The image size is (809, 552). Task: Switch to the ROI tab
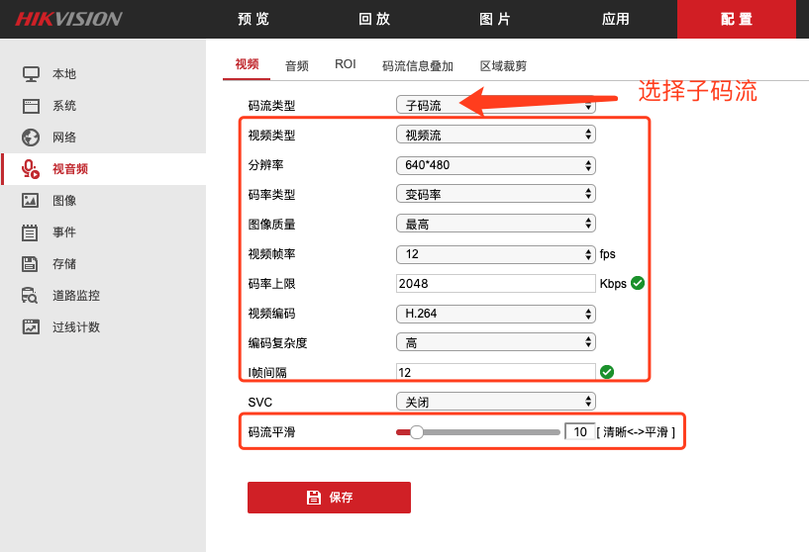tap(346, 64)
